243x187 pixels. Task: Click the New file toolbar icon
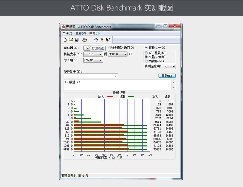[x=65, y=40]
